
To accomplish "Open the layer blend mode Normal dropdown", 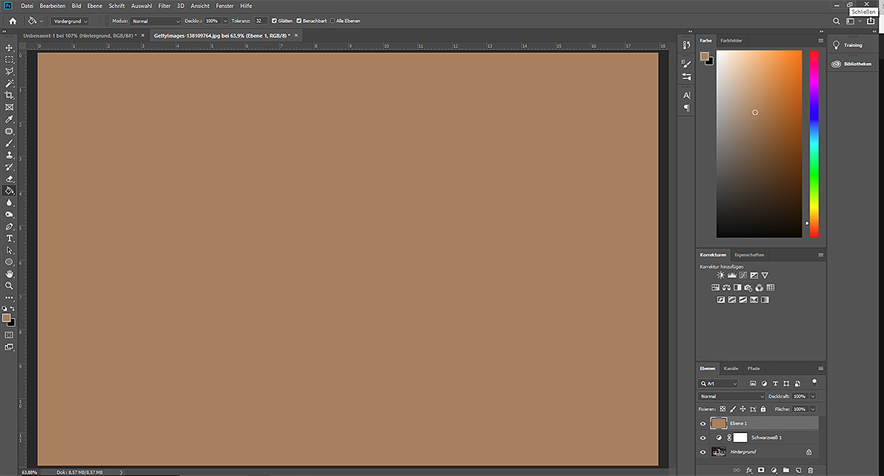I will coord(731,396).
